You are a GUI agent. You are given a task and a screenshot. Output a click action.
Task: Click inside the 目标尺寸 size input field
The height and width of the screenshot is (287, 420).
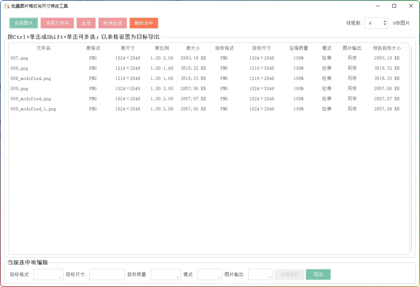pos(107,274)
